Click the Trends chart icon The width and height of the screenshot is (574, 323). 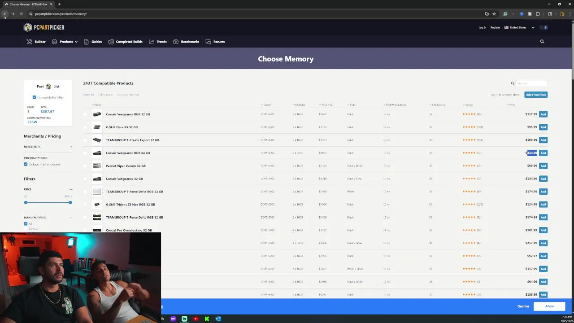[152, 42]
